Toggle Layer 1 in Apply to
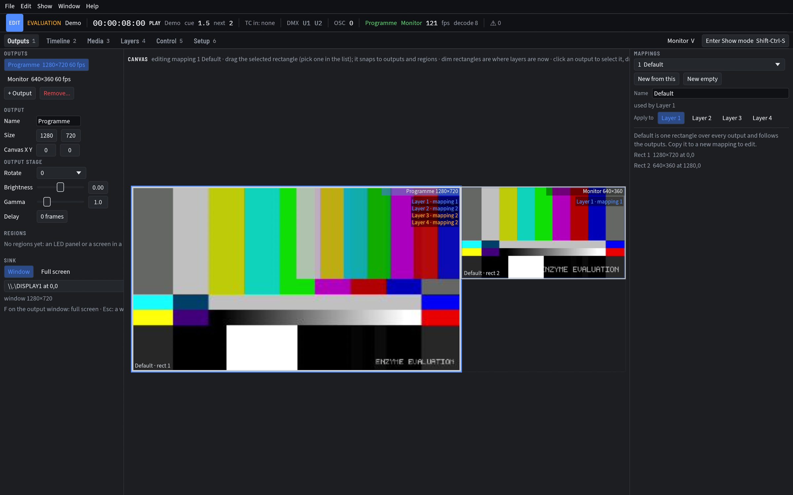 point(671,118)
